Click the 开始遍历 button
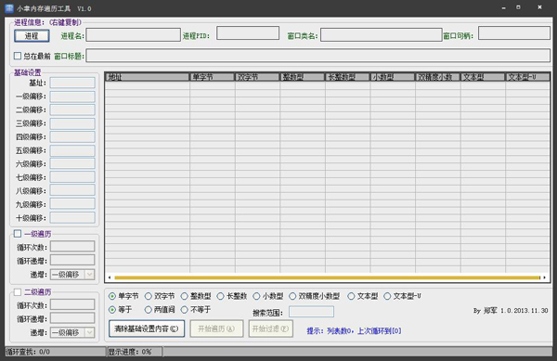 tap(216, 329)
